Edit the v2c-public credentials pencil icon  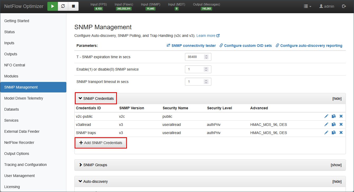coord(326,116)
